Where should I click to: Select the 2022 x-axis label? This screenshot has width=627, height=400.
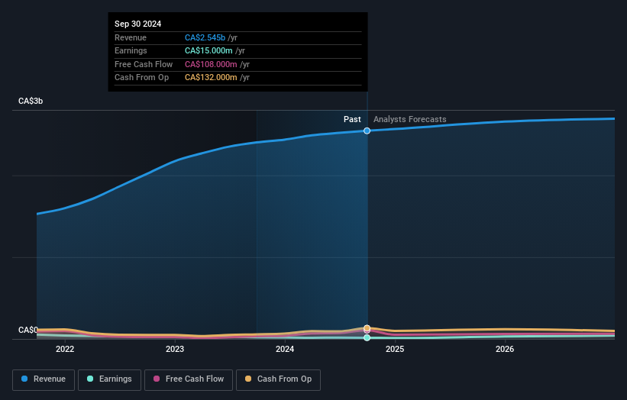(x=65, y=349)
